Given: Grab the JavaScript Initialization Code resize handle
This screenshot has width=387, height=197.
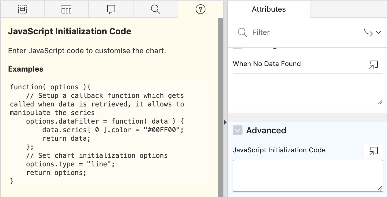Looking at the screenshot, I should (380, 188).
